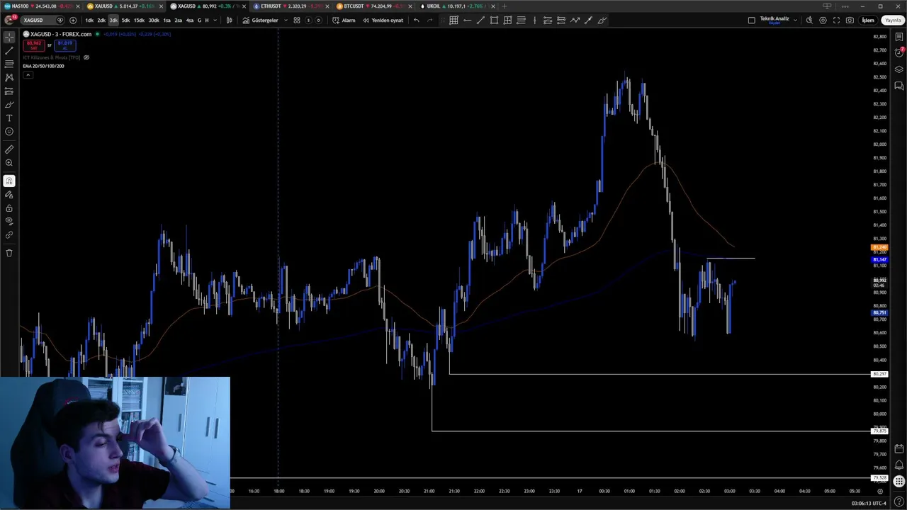Click the blue AL buy button
The image size is (907, 510).
coord(64,45)
